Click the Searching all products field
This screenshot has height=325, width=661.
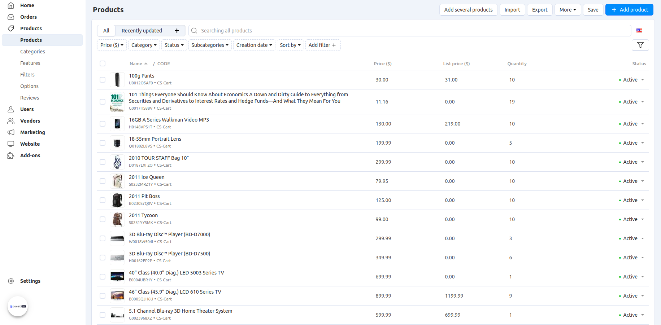[410, 31]
